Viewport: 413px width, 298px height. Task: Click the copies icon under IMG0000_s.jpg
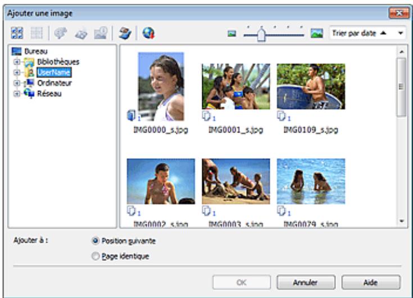131,116
